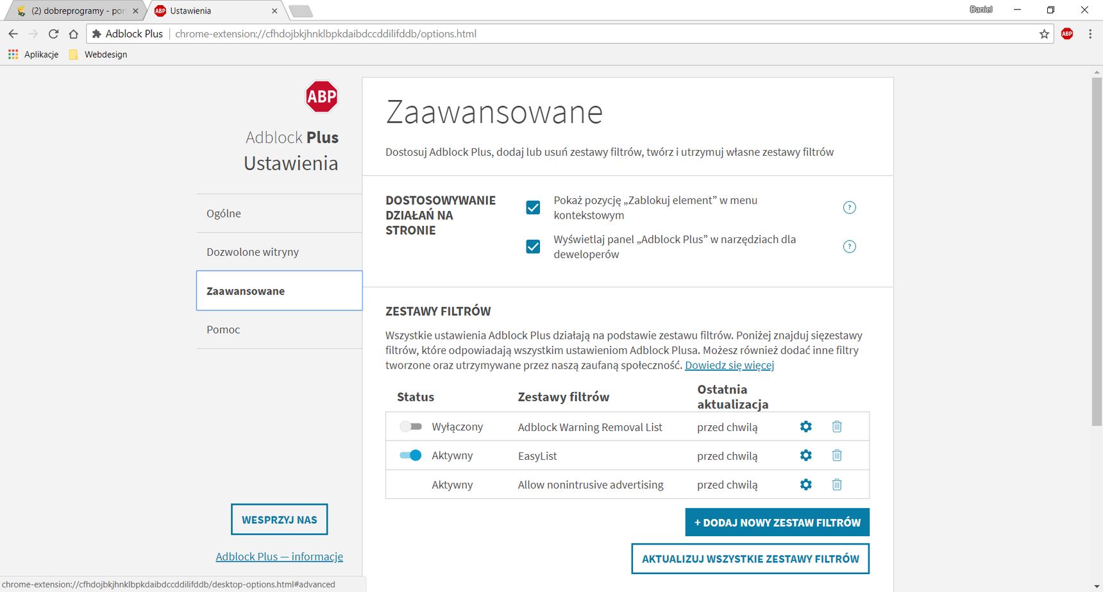
Task: Open Chrome's three-dot menu
Action: [1090, 34]
